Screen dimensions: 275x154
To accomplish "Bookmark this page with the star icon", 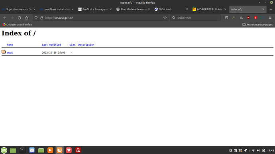I will point(165,18).
